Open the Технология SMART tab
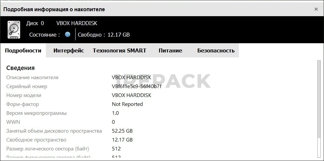Image resolution: width=324 pixels, height=161 pixels. click(x=119, y=50)
